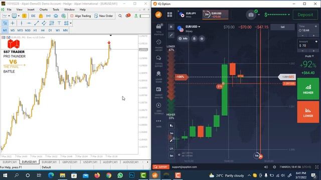This screenshot has height=180, width=321.
Task: Open the Help menu in MetaTrader
Action: click(82, 9)
